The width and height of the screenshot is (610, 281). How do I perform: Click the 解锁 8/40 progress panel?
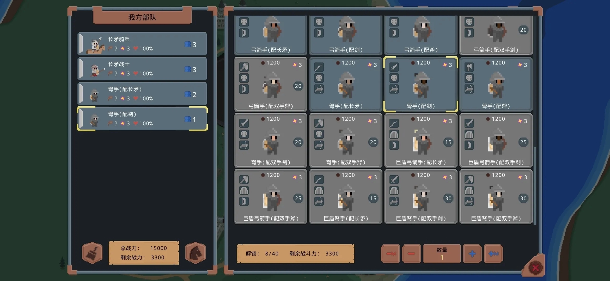click(x=296, y=254)
